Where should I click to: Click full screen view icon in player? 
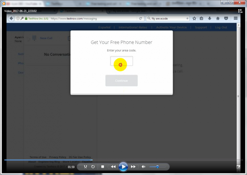(x=238, y=167)
